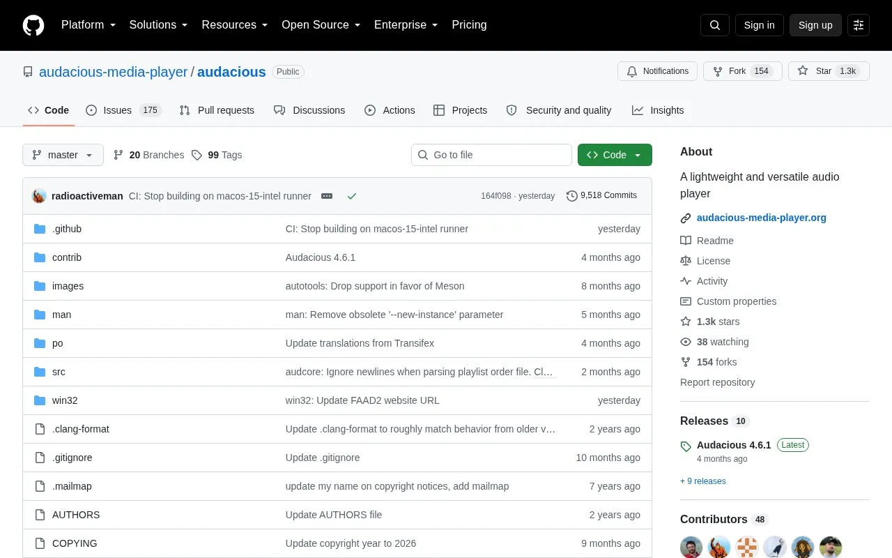This screenshot has width=892, height=558.
Task: Go to the Projects tab
Action: (x=460, y=110)
